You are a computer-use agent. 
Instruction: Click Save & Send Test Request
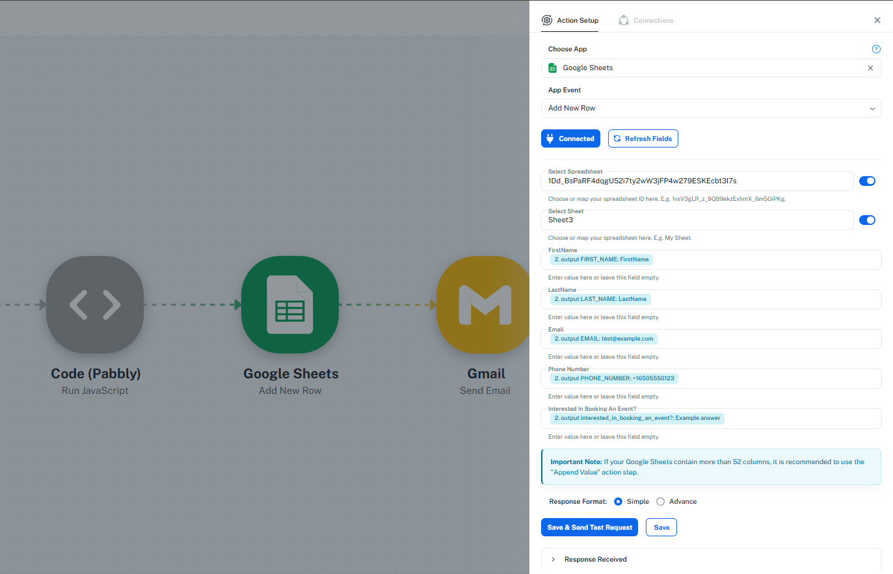tap(589, 528)
